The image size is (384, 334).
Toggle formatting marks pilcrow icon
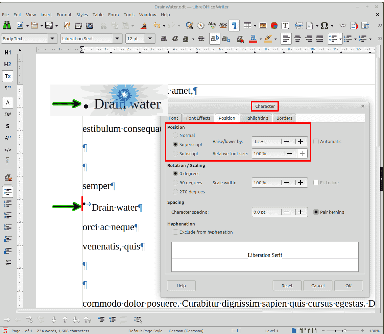point(234,25)
